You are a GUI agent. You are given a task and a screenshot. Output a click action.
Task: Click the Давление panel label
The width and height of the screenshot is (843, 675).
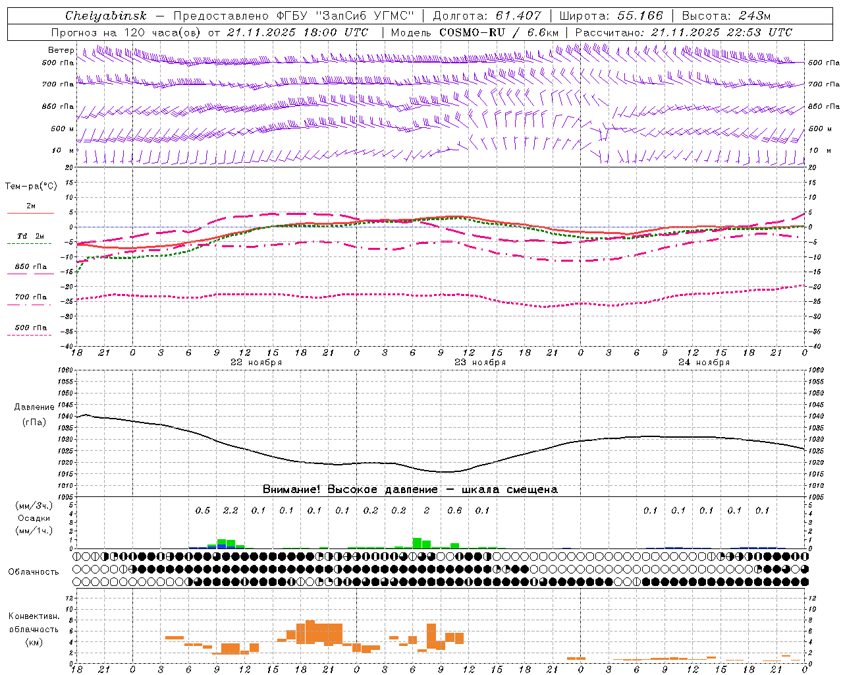pos(34,407)
